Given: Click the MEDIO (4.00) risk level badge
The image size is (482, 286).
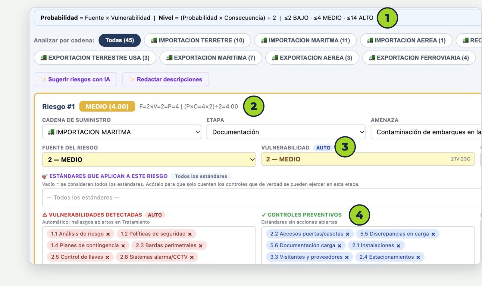Looking at the screenshot, I should click(x=107, y=106).
